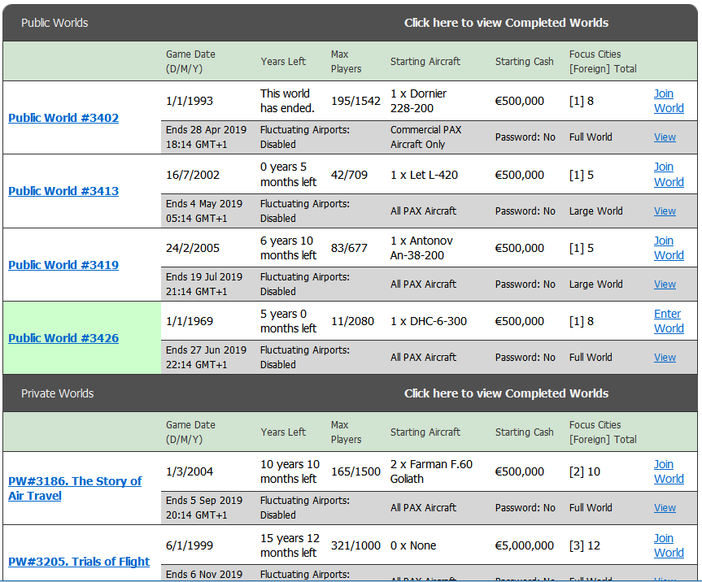Image resolution: width=702 pixels, height=582 pixels.
Task: View details of Public World #3413
Action: pyautogui.click(x=665, y=211)
